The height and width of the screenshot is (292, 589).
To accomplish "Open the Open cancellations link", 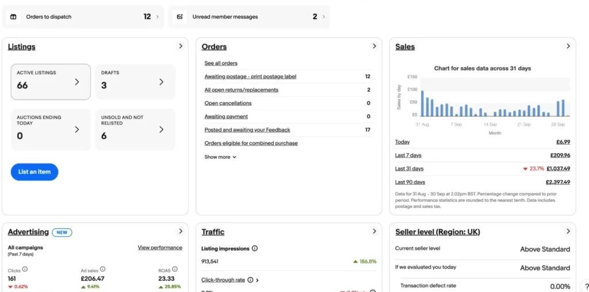I will pos(228,103).
